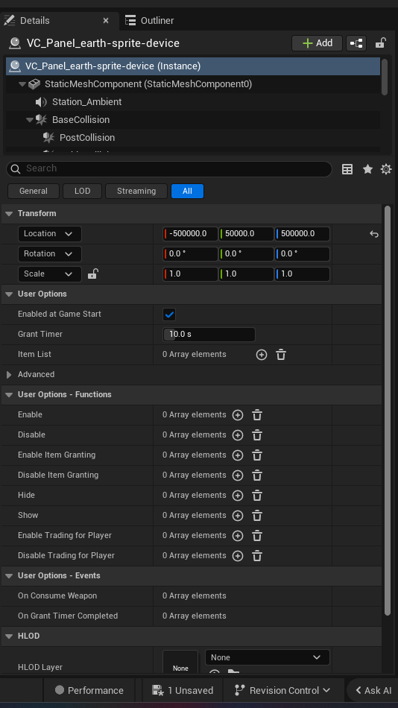Close the Details tab
The width and height of the screenshot is (398, 708).
106,20
